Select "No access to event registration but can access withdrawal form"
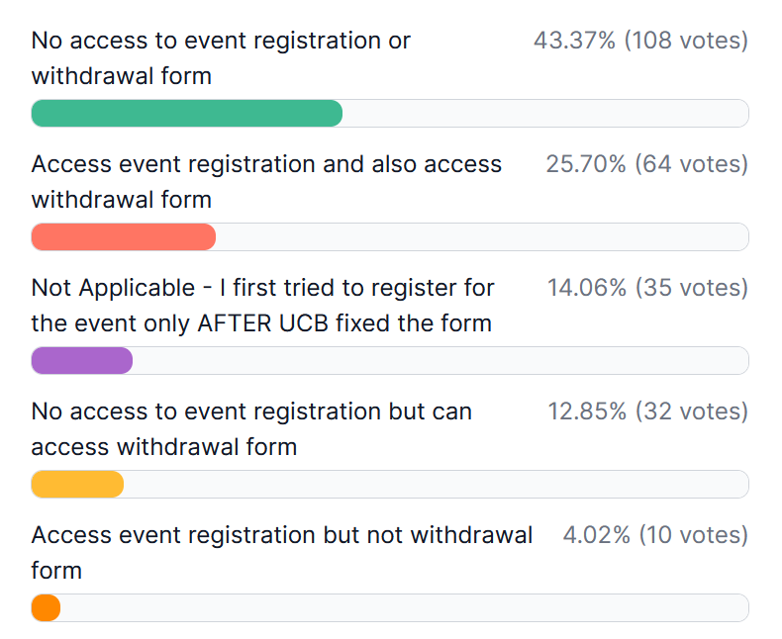 [x=251, y=429]
